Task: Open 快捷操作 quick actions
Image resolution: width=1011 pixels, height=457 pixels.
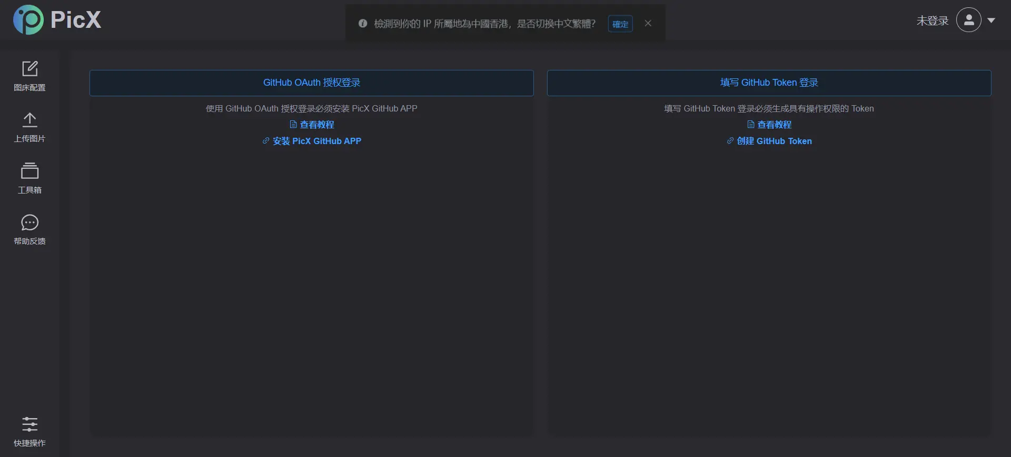Action: click(29, 432)
